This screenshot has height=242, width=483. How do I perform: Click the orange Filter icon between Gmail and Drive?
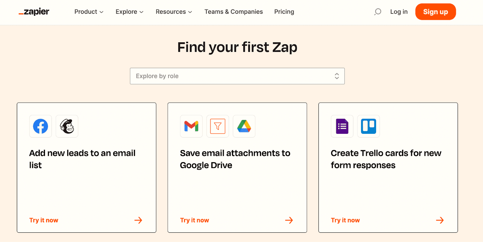[x=217, y=126]
